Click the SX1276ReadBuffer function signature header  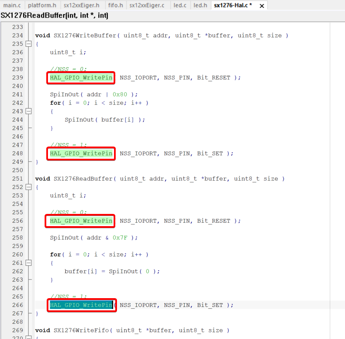(54, 16)
